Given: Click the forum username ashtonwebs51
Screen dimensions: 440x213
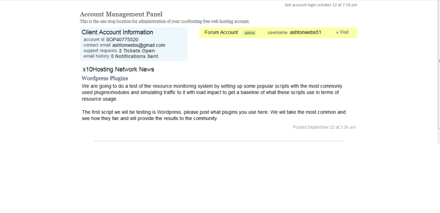Looking at the screenshot, I should (x=305, y=32).
